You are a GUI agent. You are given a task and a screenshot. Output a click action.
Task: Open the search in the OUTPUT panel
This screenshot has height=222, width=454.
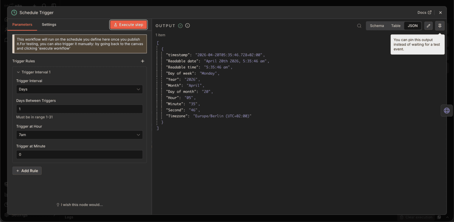[359, 26]
